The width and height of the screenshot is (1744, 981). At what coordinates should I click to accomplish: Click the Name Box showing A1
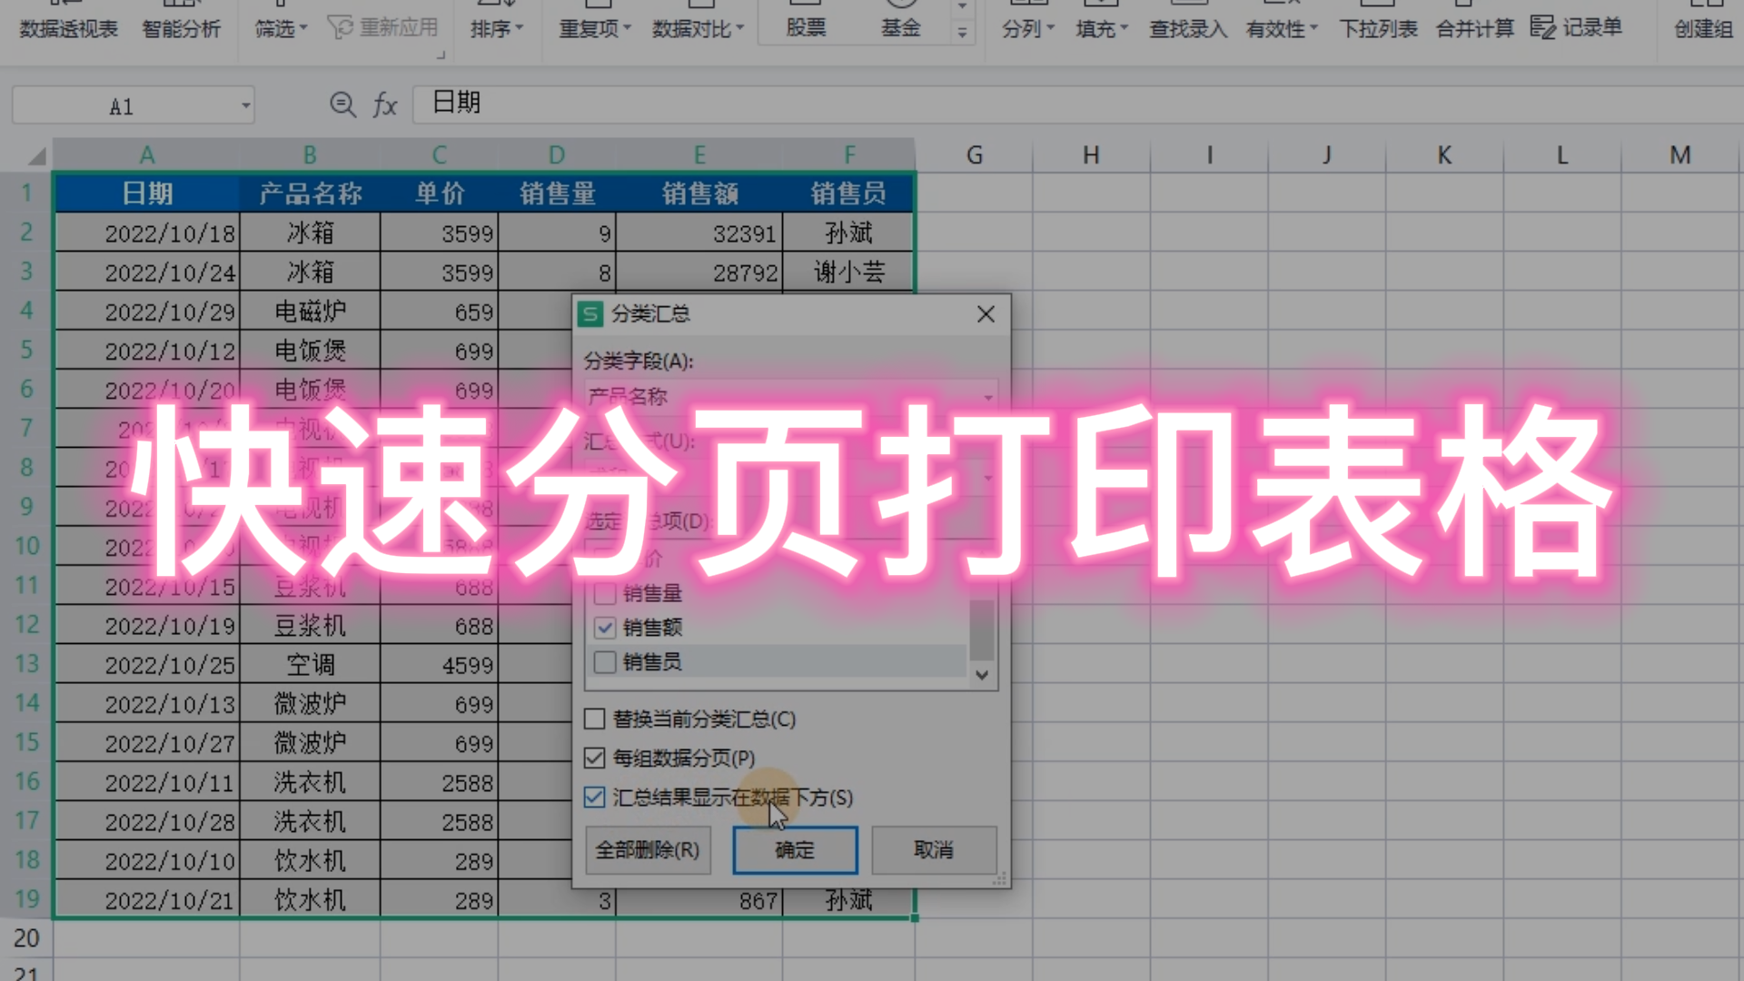pos(123,106)
